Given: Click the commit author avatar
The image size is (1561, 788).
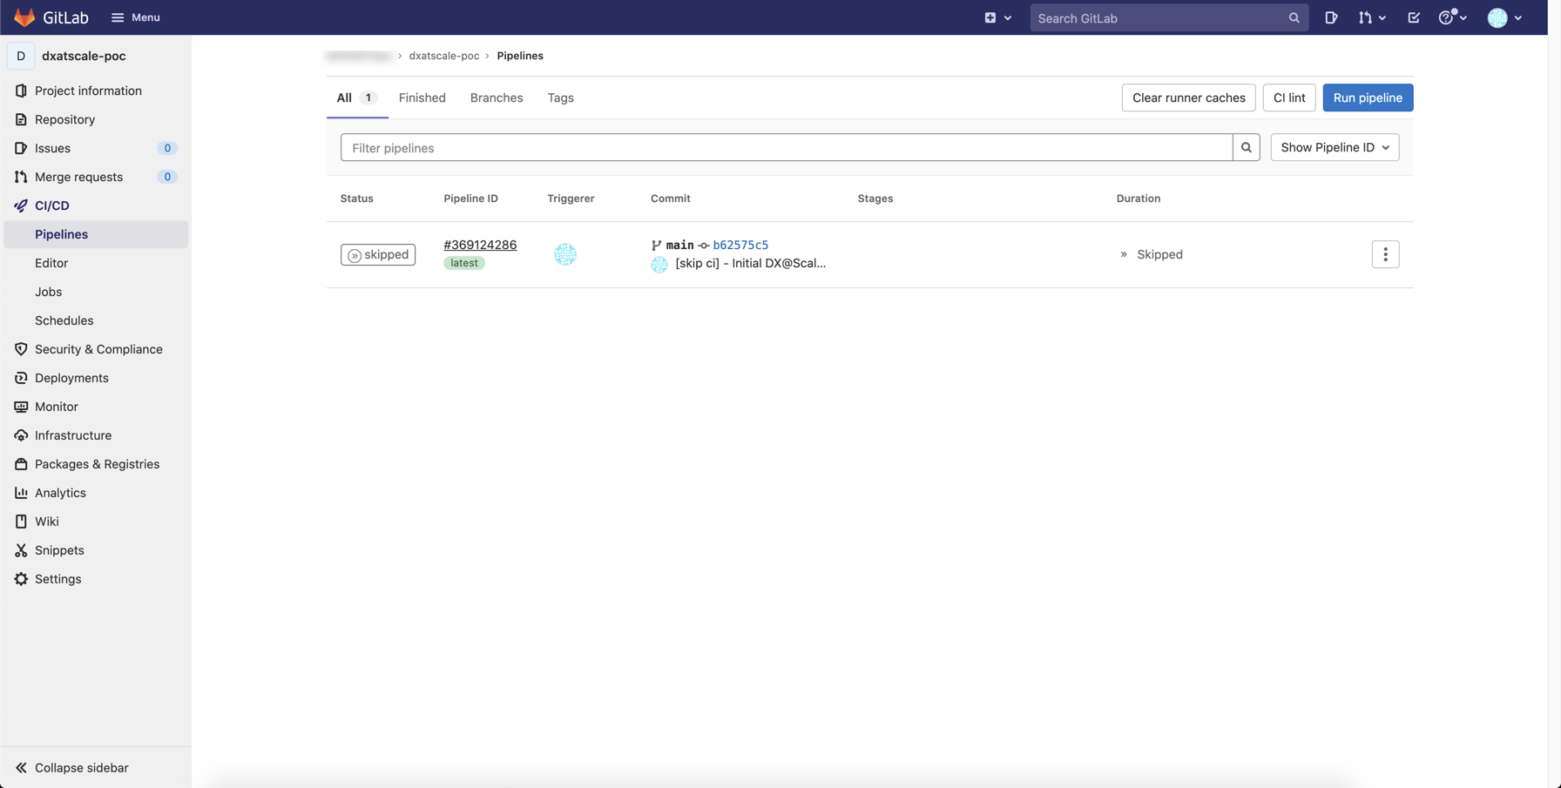Looking at the screenshot, I should pos(659,264).
